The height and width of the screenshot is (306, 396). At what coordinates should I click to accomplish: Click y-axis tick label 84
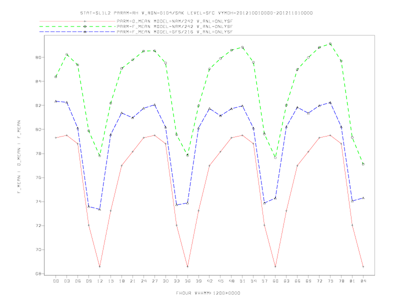tap(38, 81)
